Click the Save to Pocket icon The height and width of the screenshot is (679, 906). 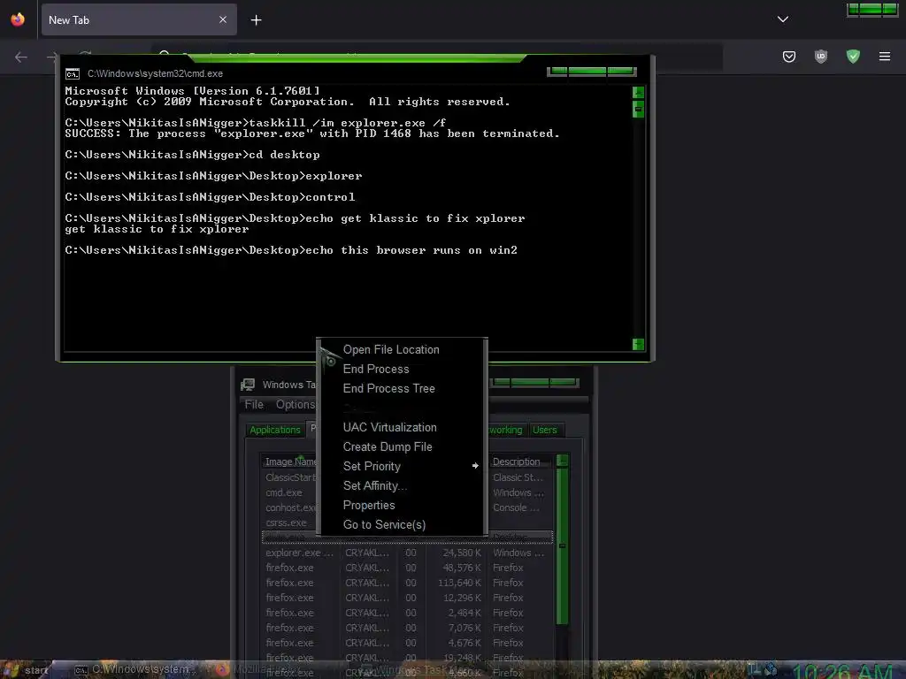coord(788,57)
